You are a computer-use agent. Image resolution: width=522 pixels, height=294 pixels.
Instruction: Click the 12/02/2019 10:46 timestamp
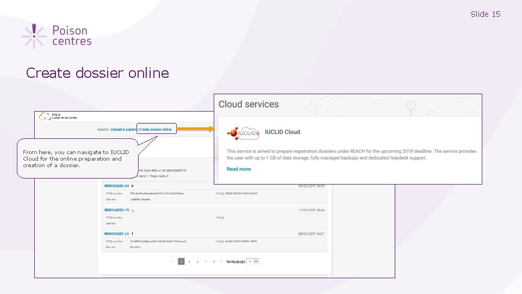click(x=311, y=210)
